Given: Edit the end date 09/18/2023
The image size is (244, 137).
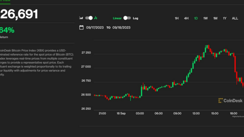Looking at the screenshot, I should point(121,28).
